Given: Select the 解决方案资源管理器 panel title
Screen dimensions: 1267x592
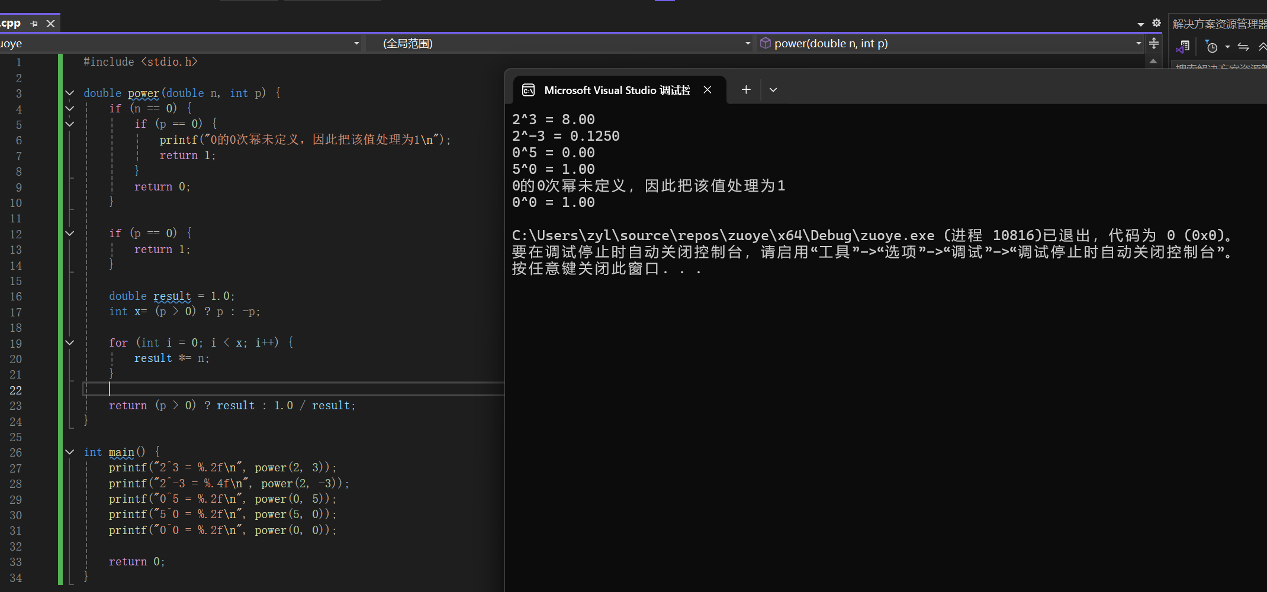Looking at the screenshot, I should [x=1219, y=24].
